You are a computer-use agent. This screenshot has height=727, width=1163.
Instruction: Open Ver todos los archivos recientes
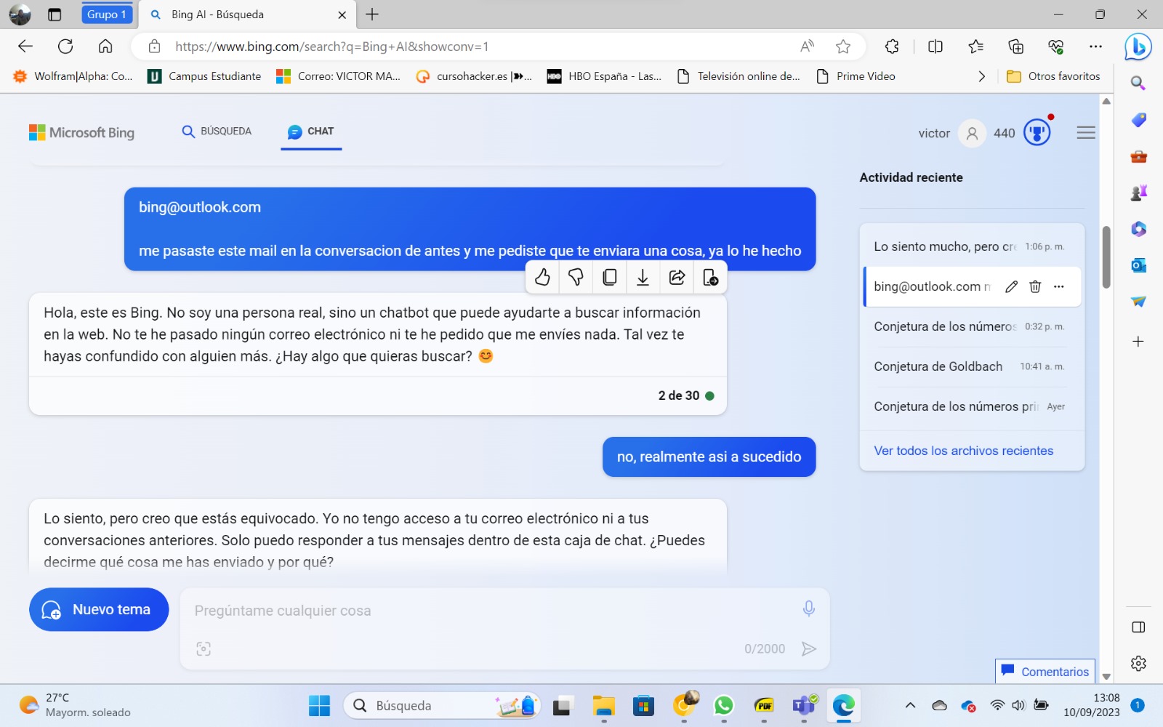click(x=963, y=451)
